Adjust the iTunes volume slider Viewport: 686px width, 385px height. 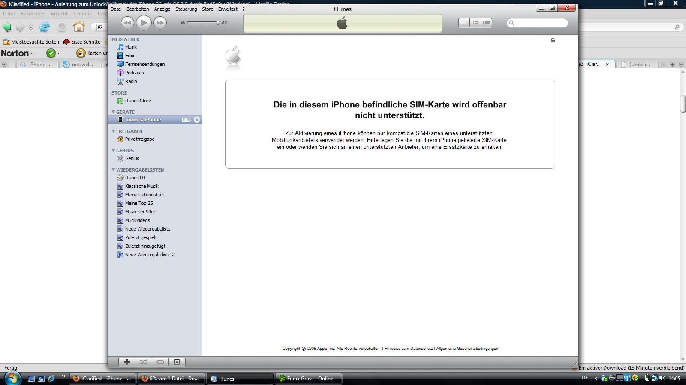click(x=204, y=23)
